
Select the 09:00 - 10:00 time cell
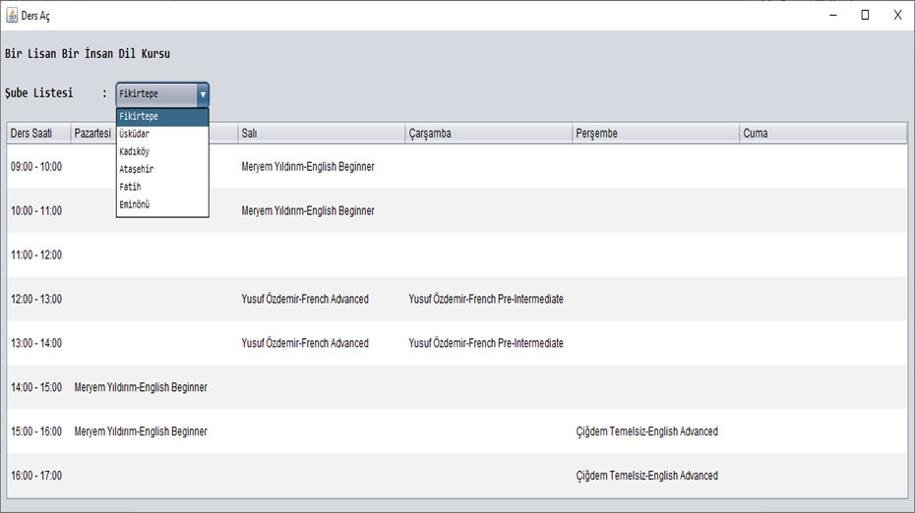tap(38, 167)
